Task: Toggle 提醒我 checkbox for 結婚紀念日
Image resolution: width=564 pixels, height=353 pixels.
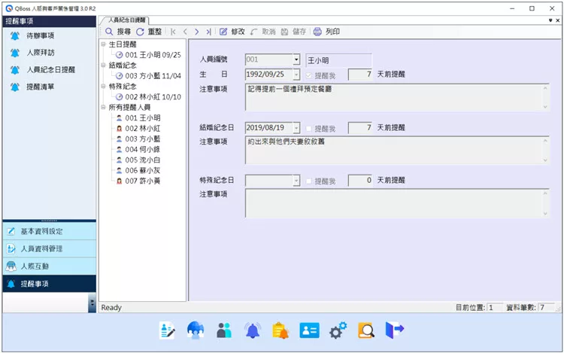Action: (309, 128)
